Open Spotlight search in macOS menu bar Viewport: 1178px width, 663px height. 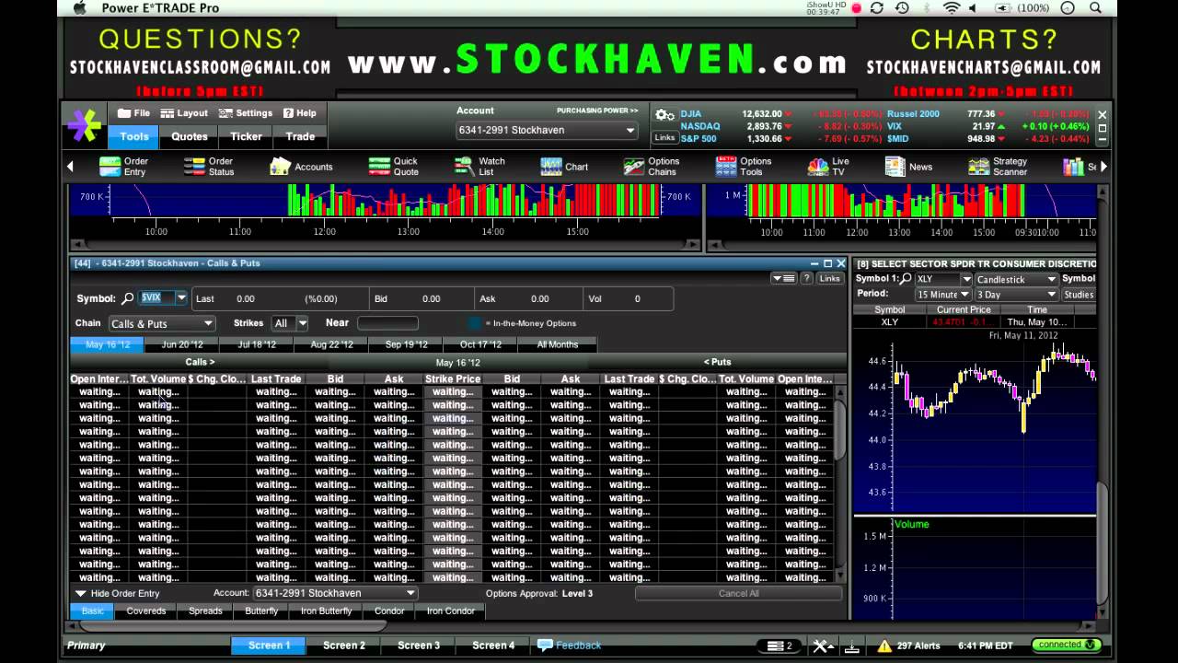click(x=1095, y=8)
